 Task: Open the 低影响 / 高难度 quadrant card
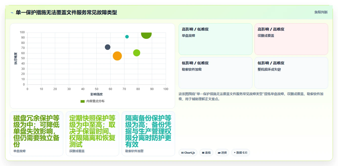[291, 73]
